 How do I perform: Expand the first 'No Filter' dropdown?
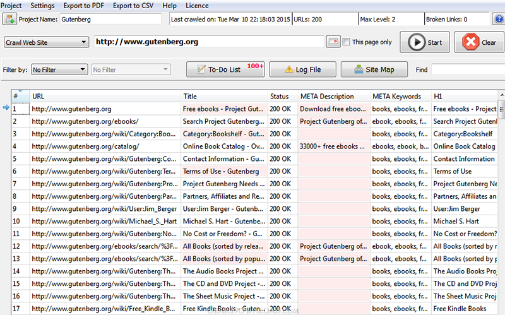coord(59,69)
